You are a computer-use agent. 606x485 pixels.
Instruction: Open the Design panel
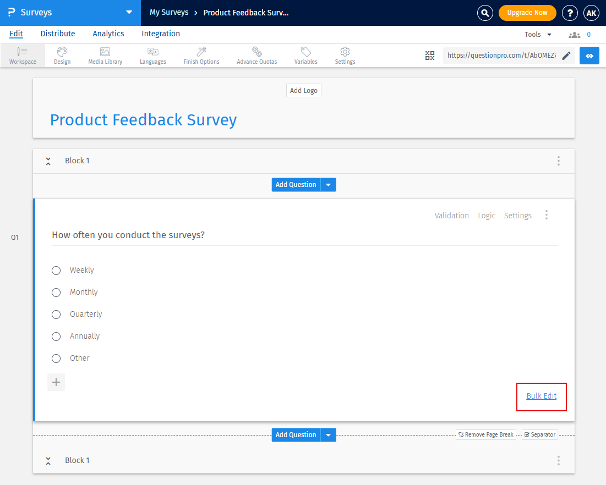[x=62, y=55]
